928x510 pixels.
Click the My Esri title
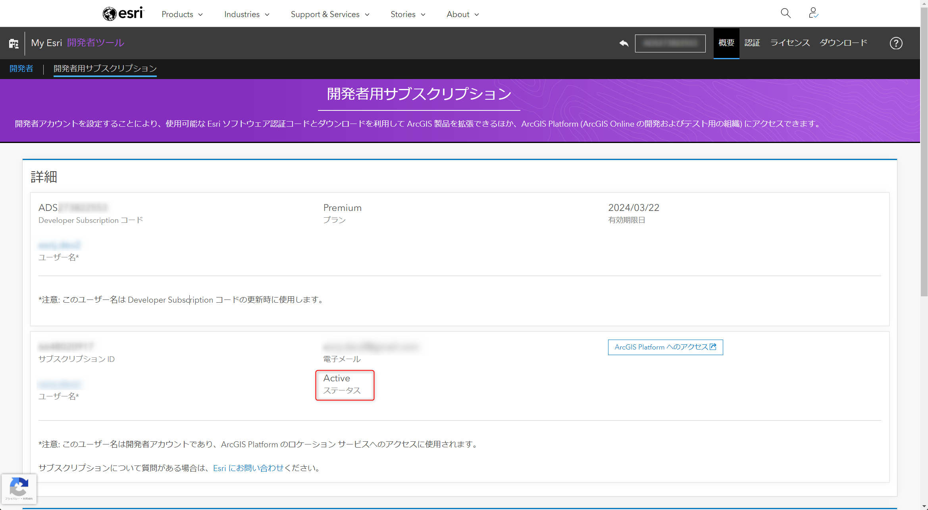point(46,43)
